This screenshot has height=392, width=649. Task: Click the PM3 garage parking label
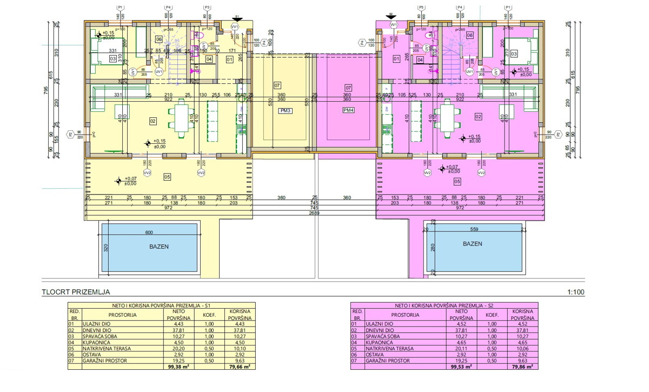(x=286, y=110)
